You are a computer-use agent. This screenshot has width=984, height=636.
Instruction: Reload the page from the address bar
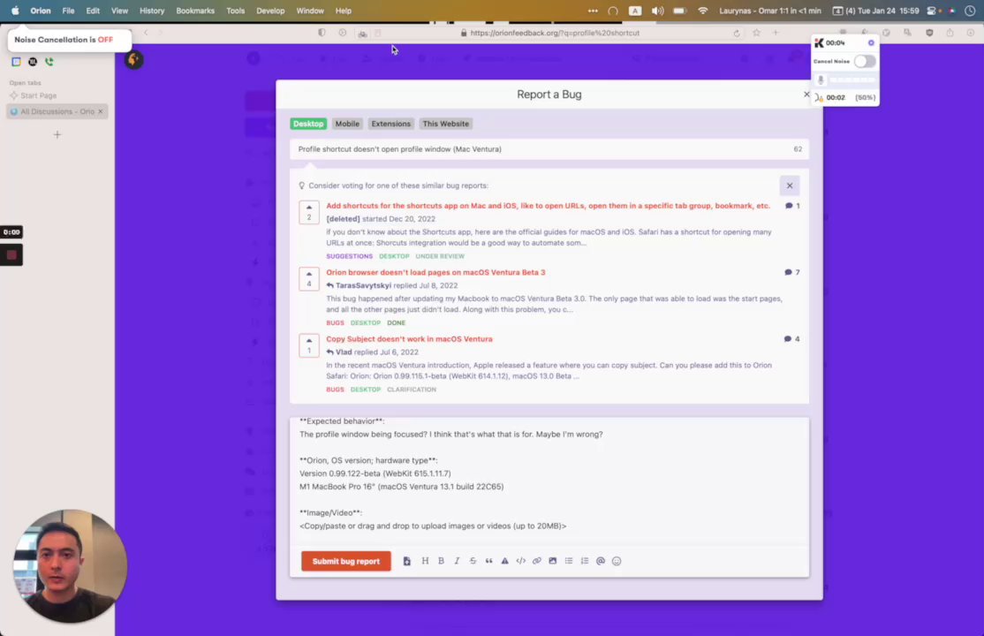point(737,34)
